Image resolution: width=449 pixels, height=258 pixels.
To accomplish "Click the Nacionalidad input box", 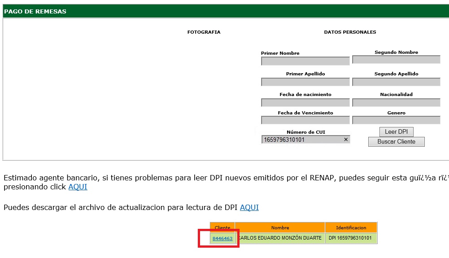I will [396, 103].
